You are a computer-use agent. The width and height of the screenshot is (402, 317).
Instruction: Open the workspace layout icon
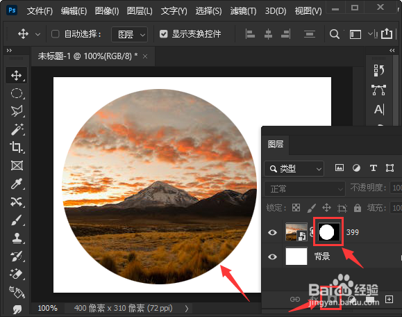click(355, 34)
